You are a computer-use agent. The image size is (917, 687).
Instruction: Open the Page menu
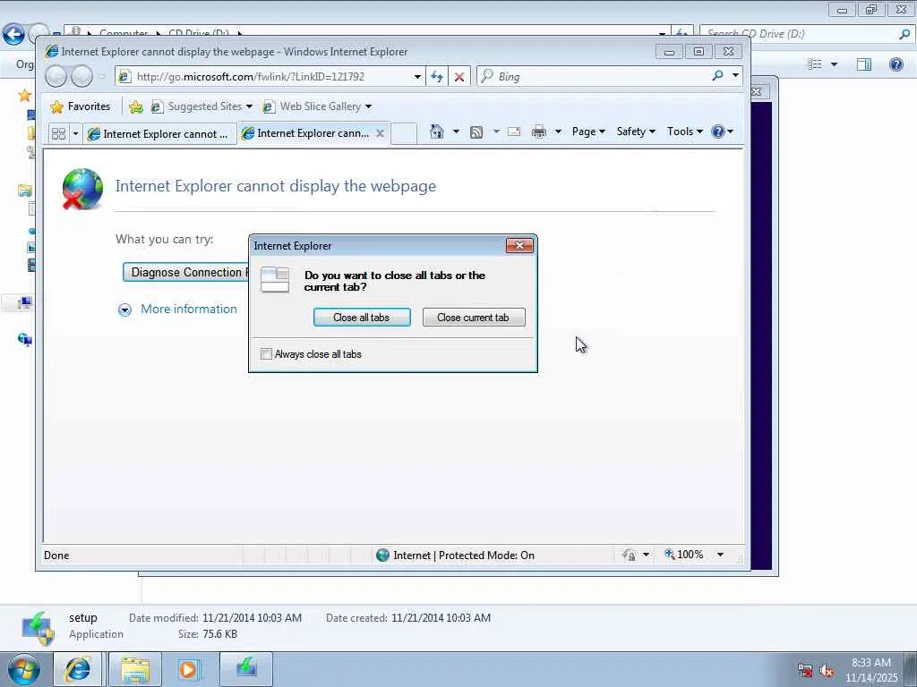tap(588, 131)
